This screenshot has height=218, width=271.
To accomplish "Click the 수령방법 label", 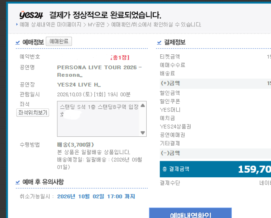I will (x=30, y=145).
